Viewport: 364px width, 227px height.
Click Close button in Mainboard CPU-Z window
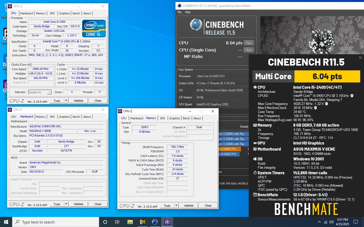tap(98, 204)
